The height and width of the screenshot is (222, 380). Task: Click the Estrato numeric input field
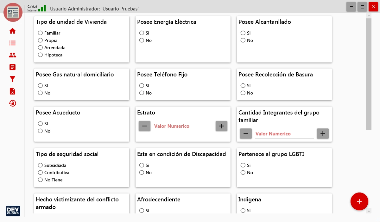point(183,126)
